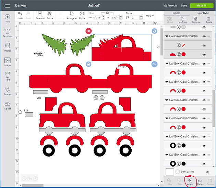Collapse the third LW-Box-Card-Christm group
The width and height of the screenshot is (216, 188).
pos(167,82)
